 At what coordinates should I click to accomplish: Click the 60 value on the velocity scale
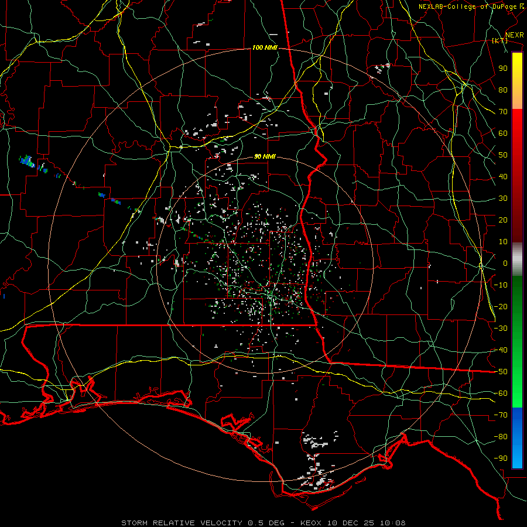(503, 134)
